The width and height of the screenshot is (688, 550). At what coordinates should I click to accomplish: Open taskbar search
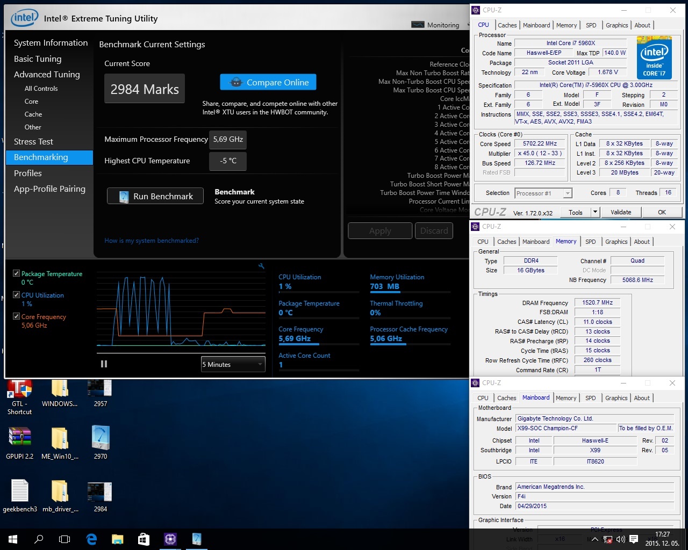[x=39, y=539]
